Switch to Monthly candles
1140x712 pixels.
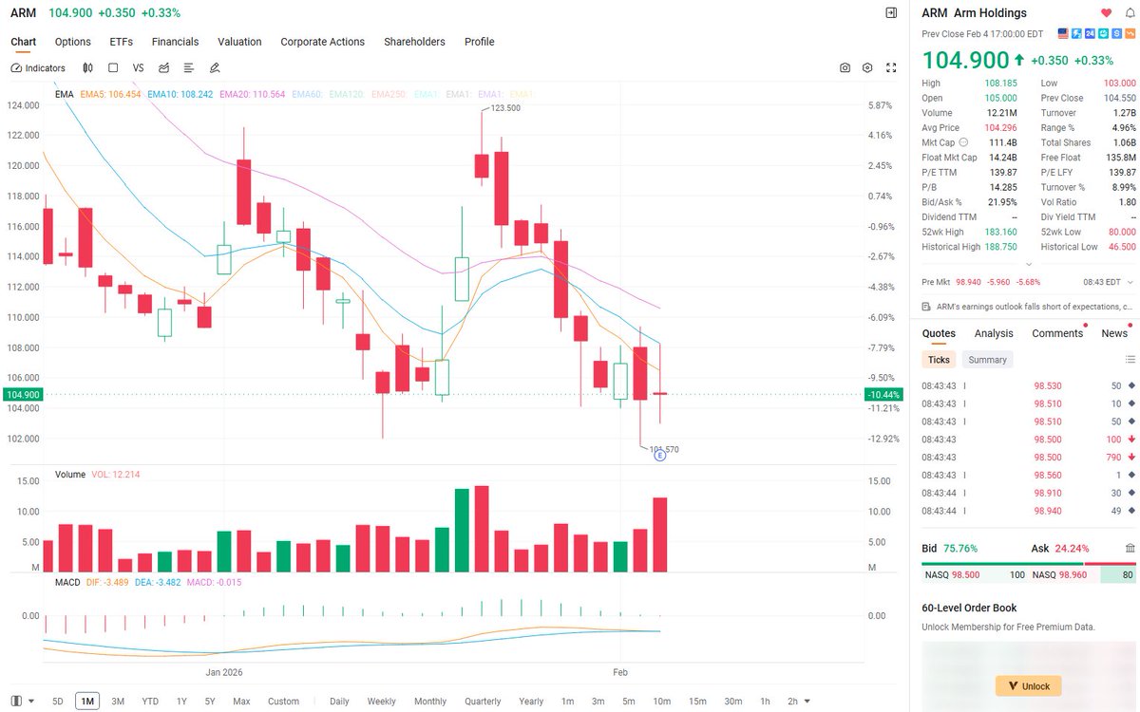(430, 702)
